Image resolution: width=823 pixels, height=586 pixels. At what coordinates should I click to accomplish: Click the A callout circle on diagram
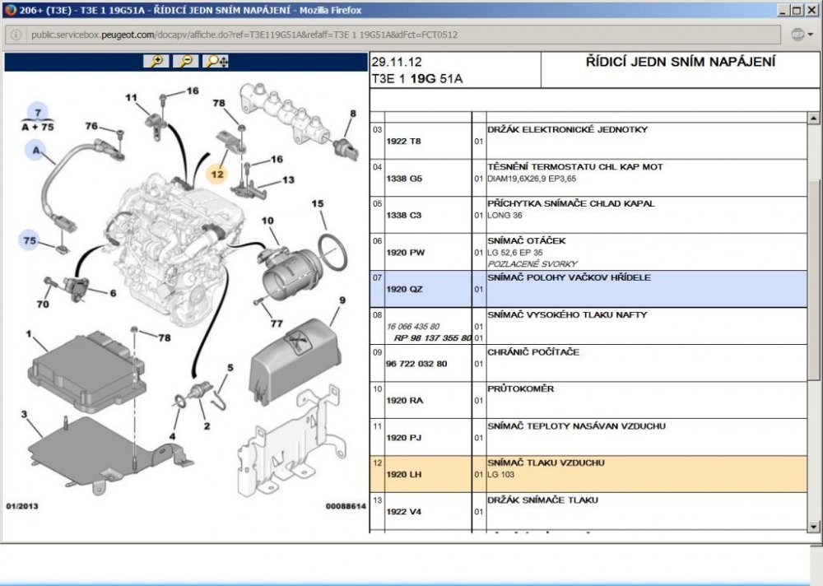[35, 150]
